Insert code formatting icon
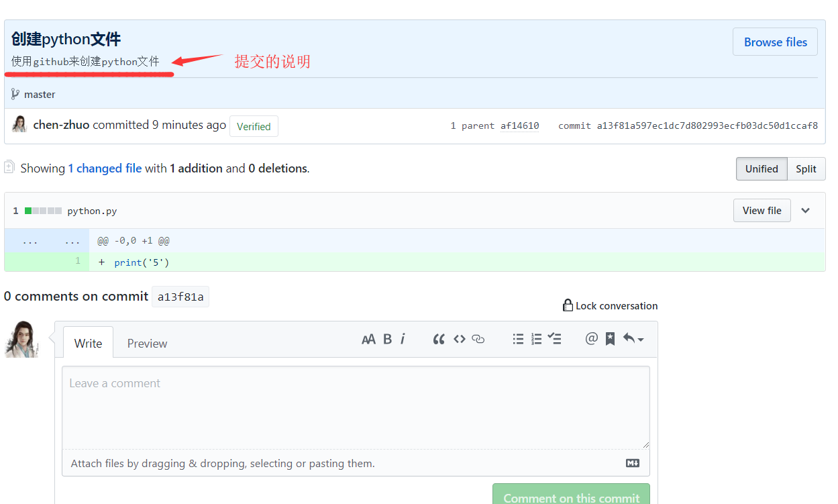This screenshot has width=838, height=504. 459,340
